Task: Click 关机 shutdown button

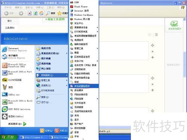Action: pos(61,131)
